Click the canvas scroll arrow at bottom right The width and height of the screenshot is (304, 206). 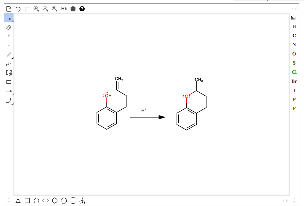tap(287, 201)
